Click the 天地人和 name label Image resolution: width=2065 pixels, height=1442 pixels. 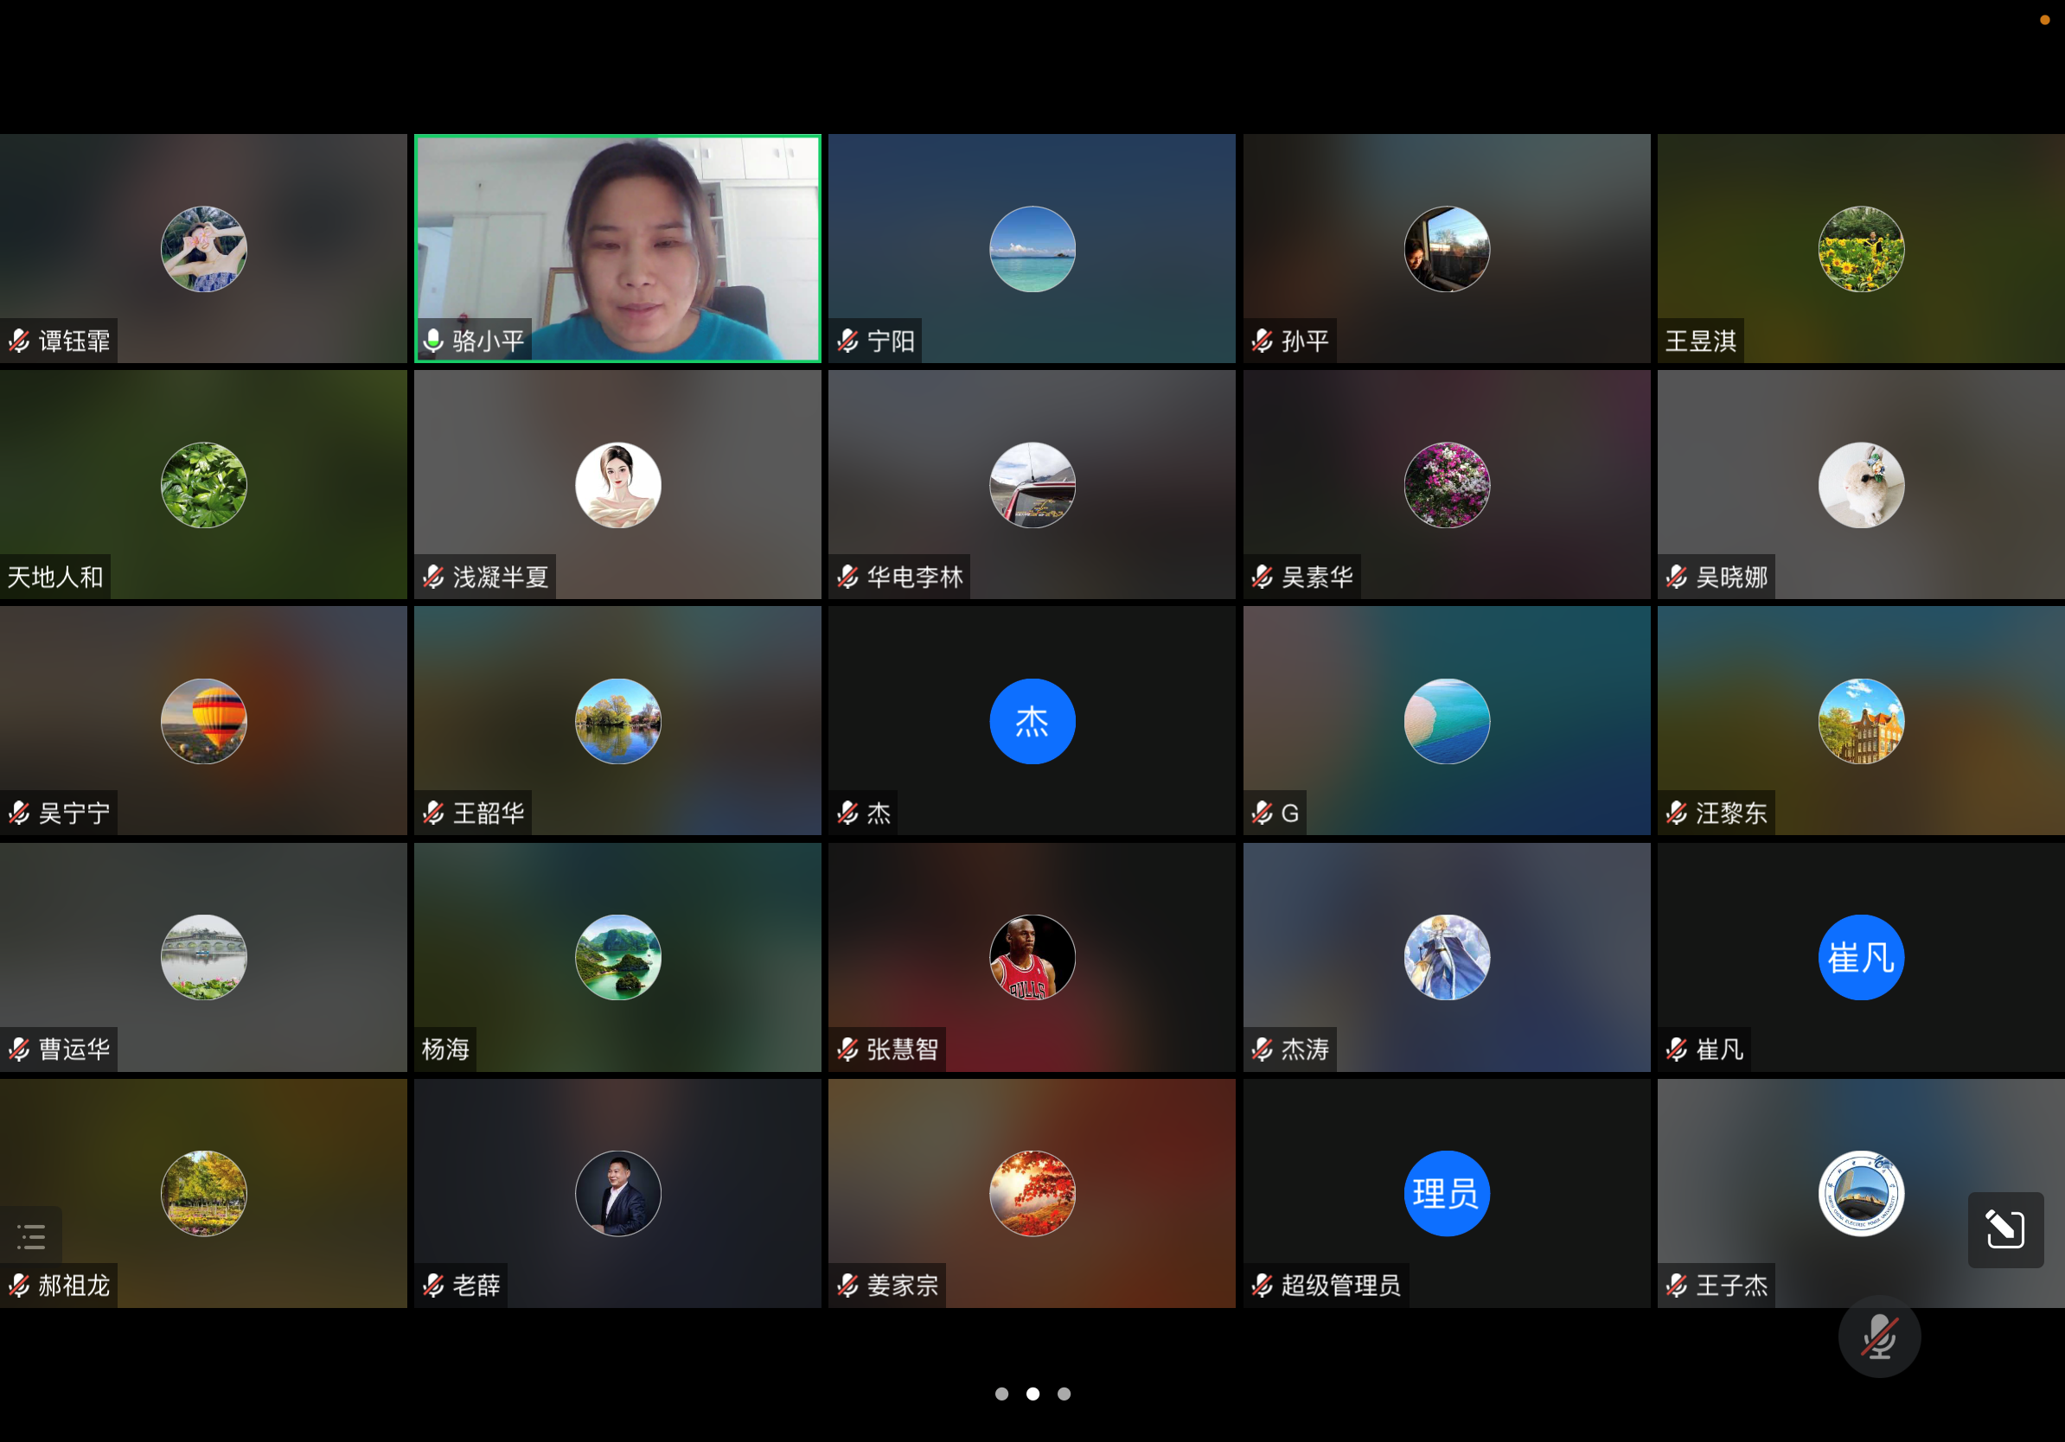coord(55,577)
